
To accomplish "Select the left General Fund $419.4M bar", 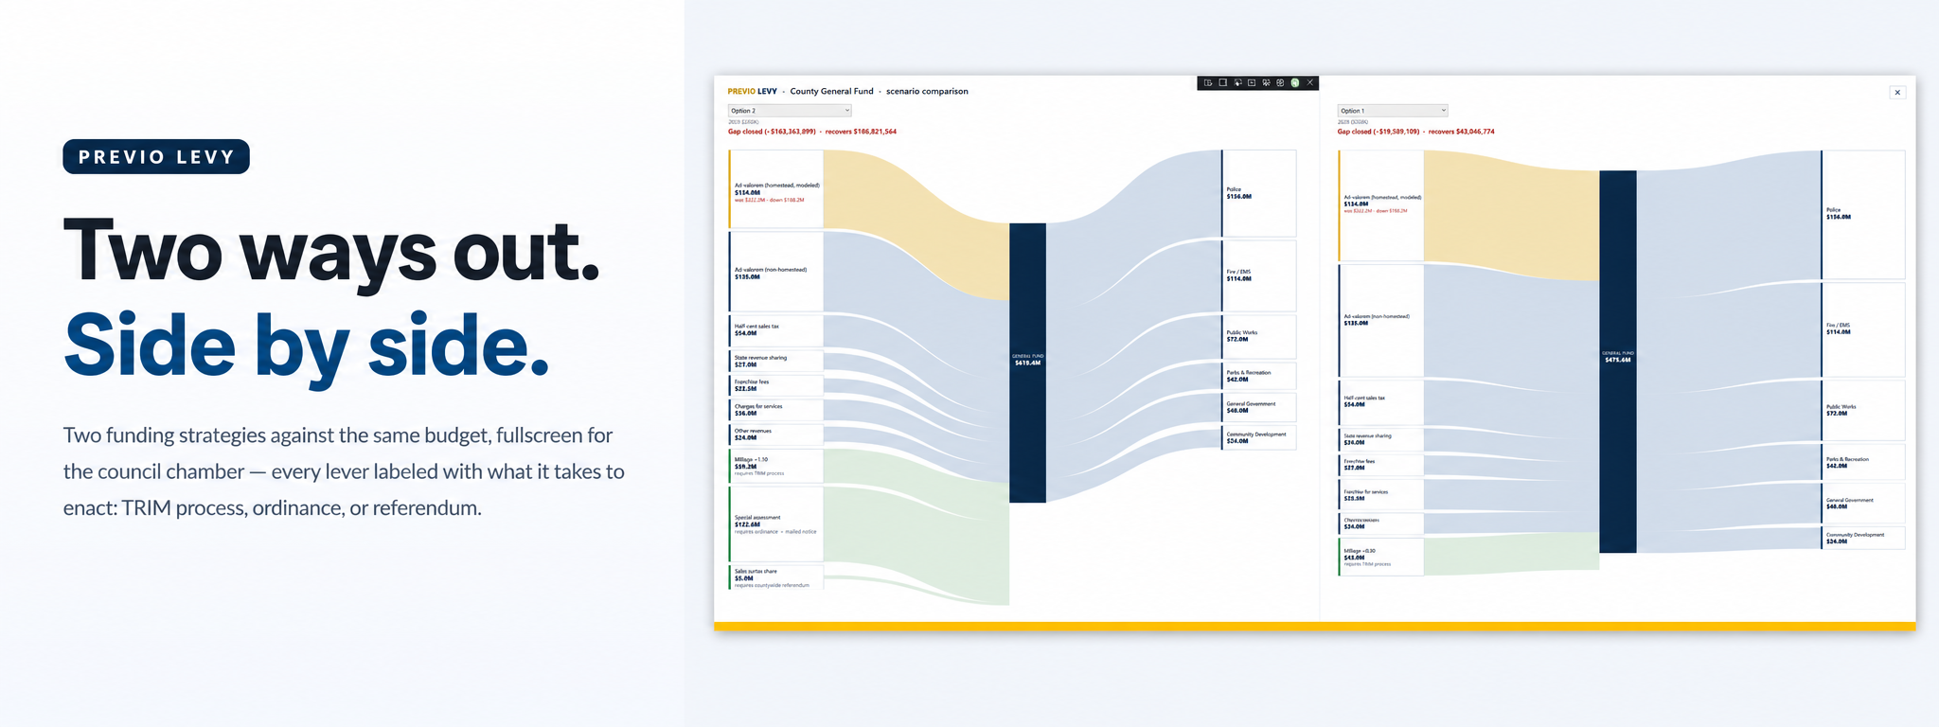I will (1027, 363).
